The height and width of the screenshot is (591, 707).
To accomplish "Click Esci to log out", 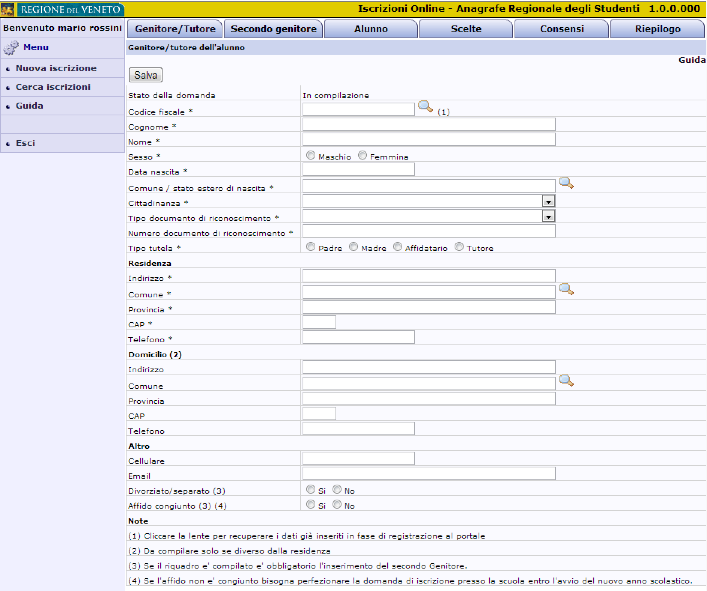I will [25, 143].
